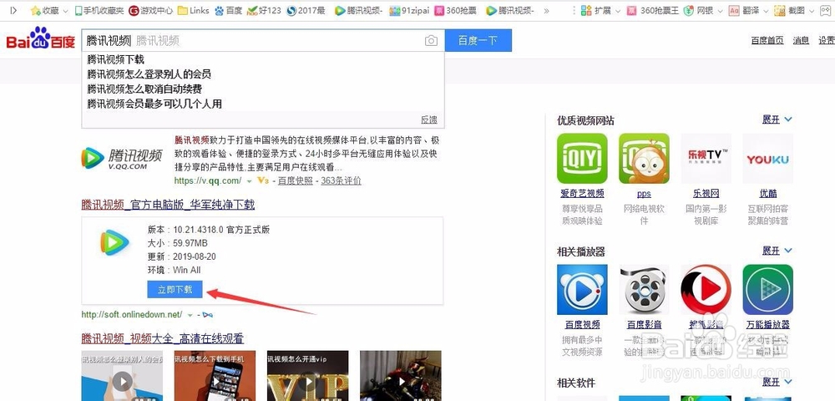
Task: Click the 百度首页 link
Action: 767,40
